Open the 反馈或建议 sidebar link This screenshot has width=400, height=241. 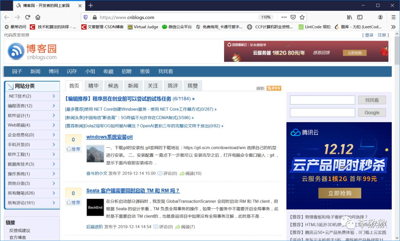20,230
